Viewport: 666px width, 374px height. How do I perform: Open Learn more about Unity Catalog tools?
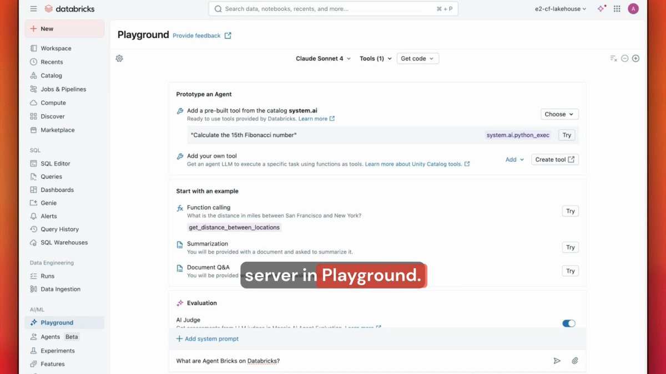[x=417, y=164]
